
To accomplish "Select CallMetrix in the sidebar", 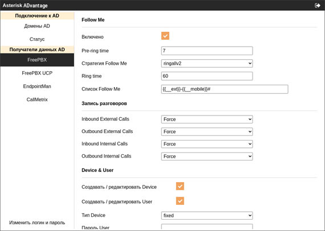I will click(37, 100).
